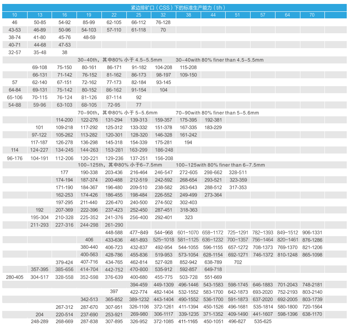Click the single value cell 406
352x328 pixels.
pos(89,240)
